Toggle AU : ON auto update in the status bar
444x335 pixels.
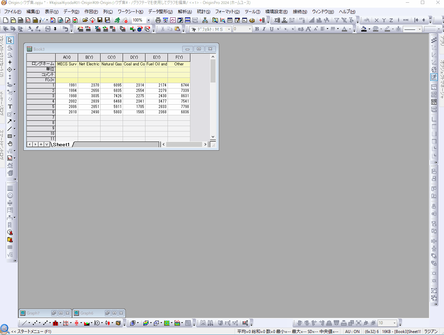coord(352,331)
